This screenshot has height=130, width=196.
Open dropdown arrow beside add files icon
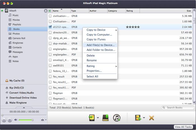(144, 118)
